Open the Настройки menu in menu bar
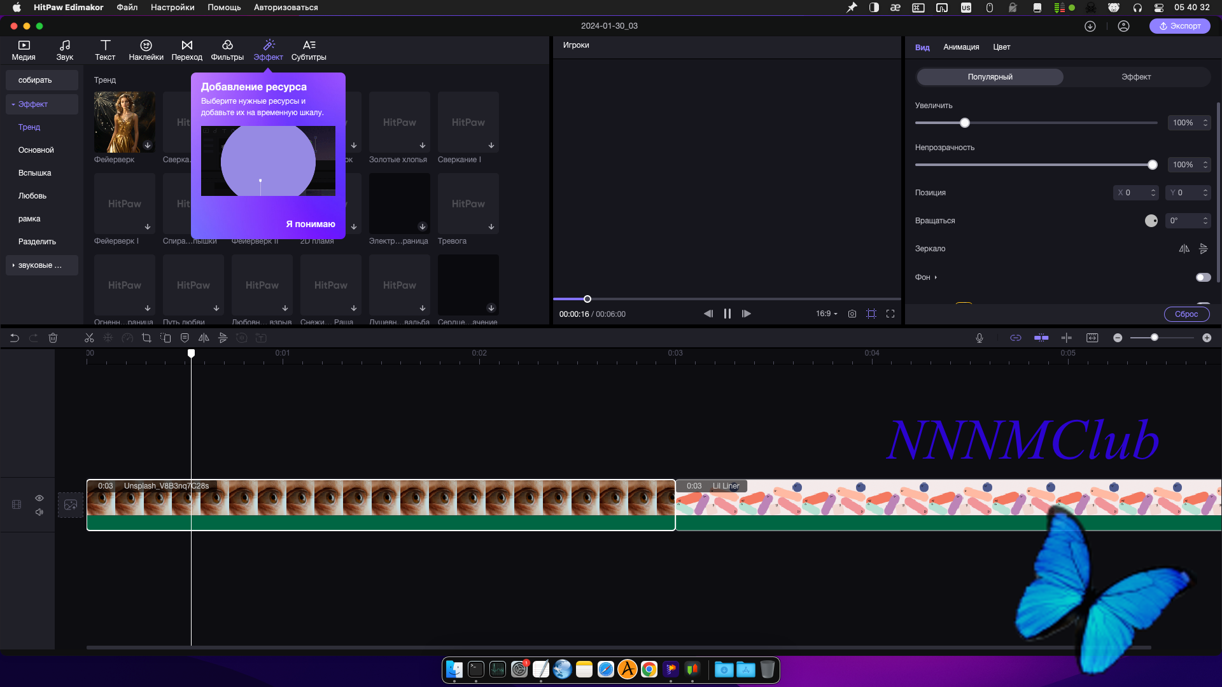 172,8
